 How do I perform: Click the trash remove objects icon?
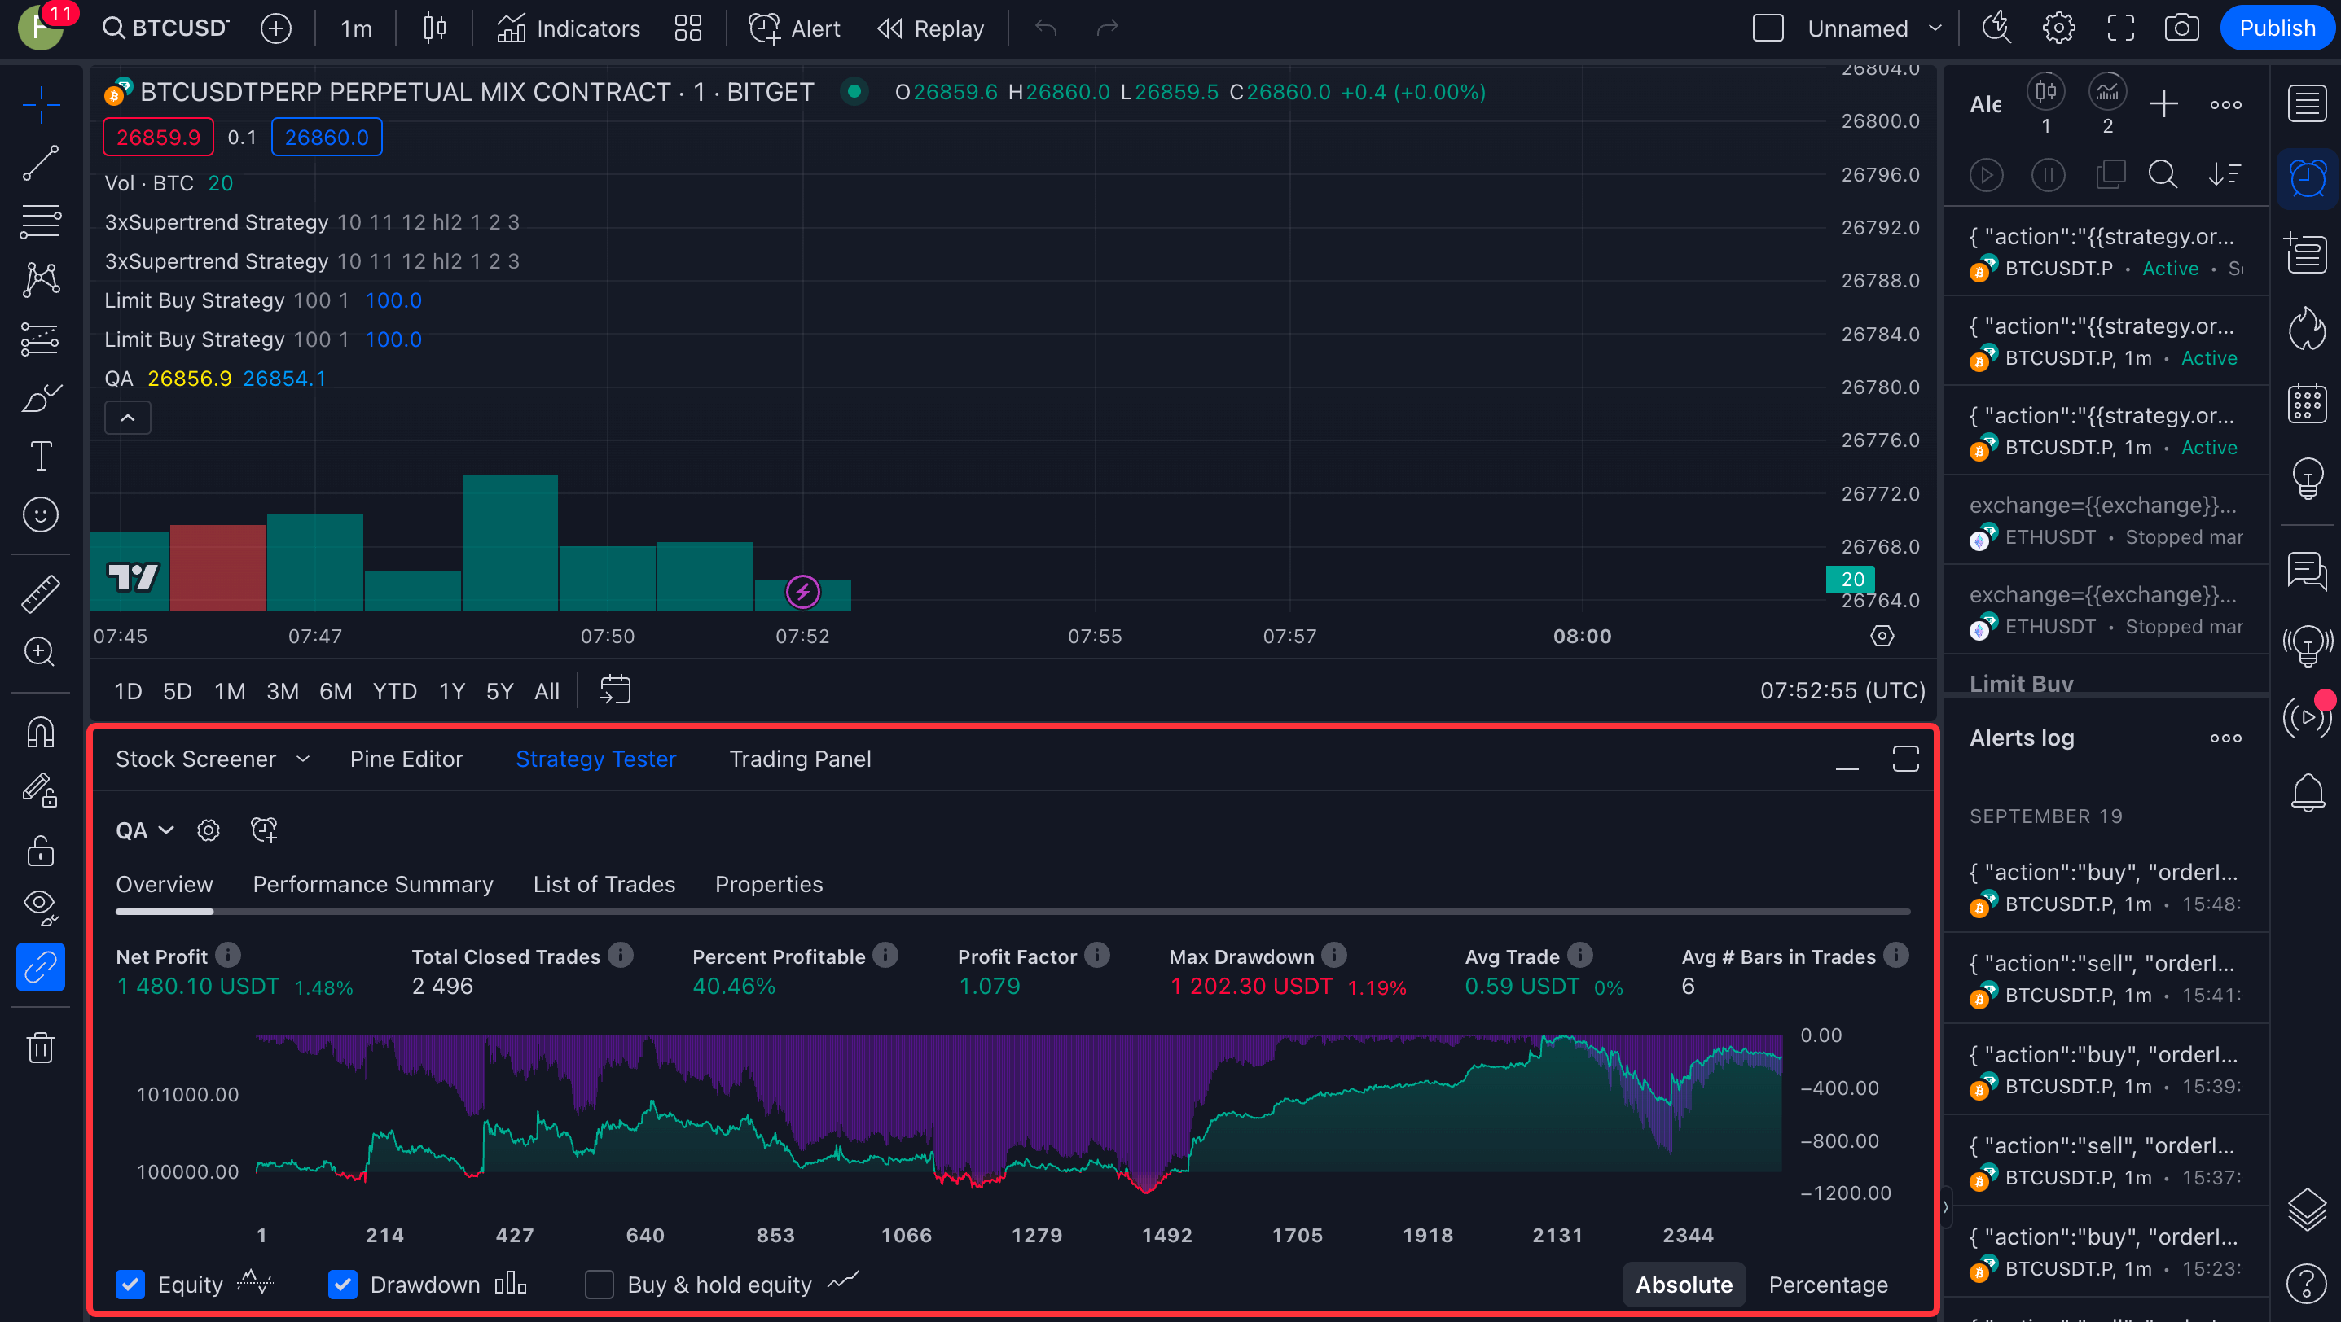(41, 1047)
